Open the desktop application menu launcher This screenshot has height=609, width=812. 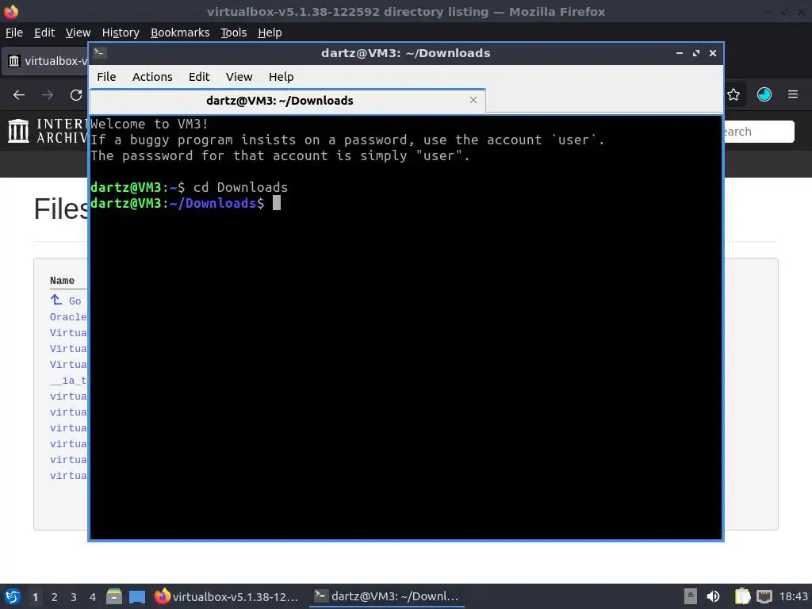click(13, 596)
